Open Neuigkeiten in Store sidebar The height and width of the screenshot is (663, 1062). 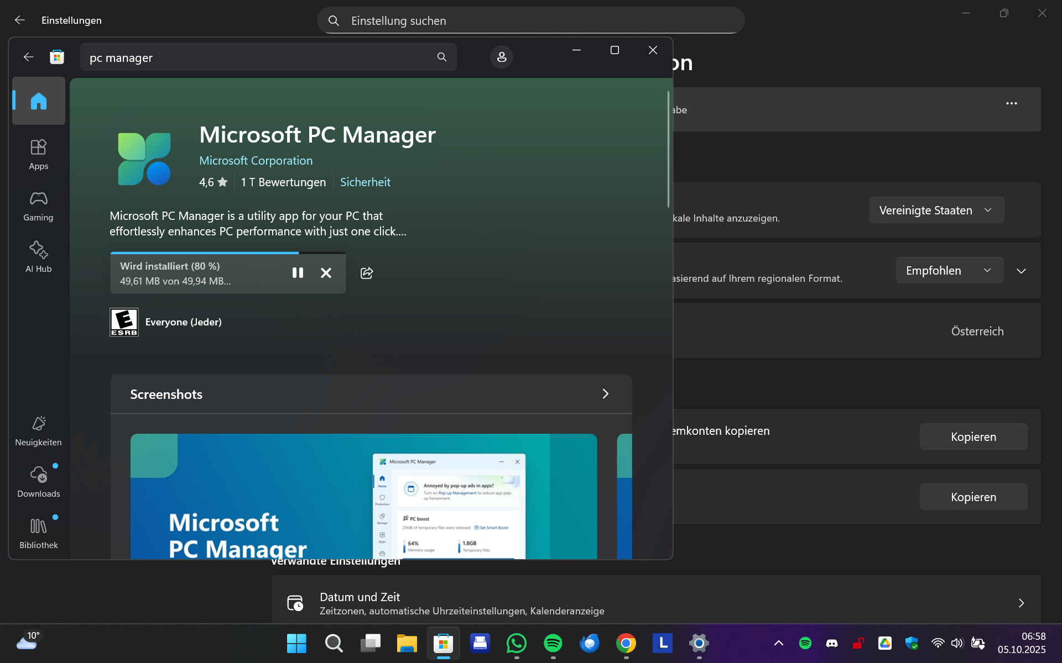(x=38, y=430)
